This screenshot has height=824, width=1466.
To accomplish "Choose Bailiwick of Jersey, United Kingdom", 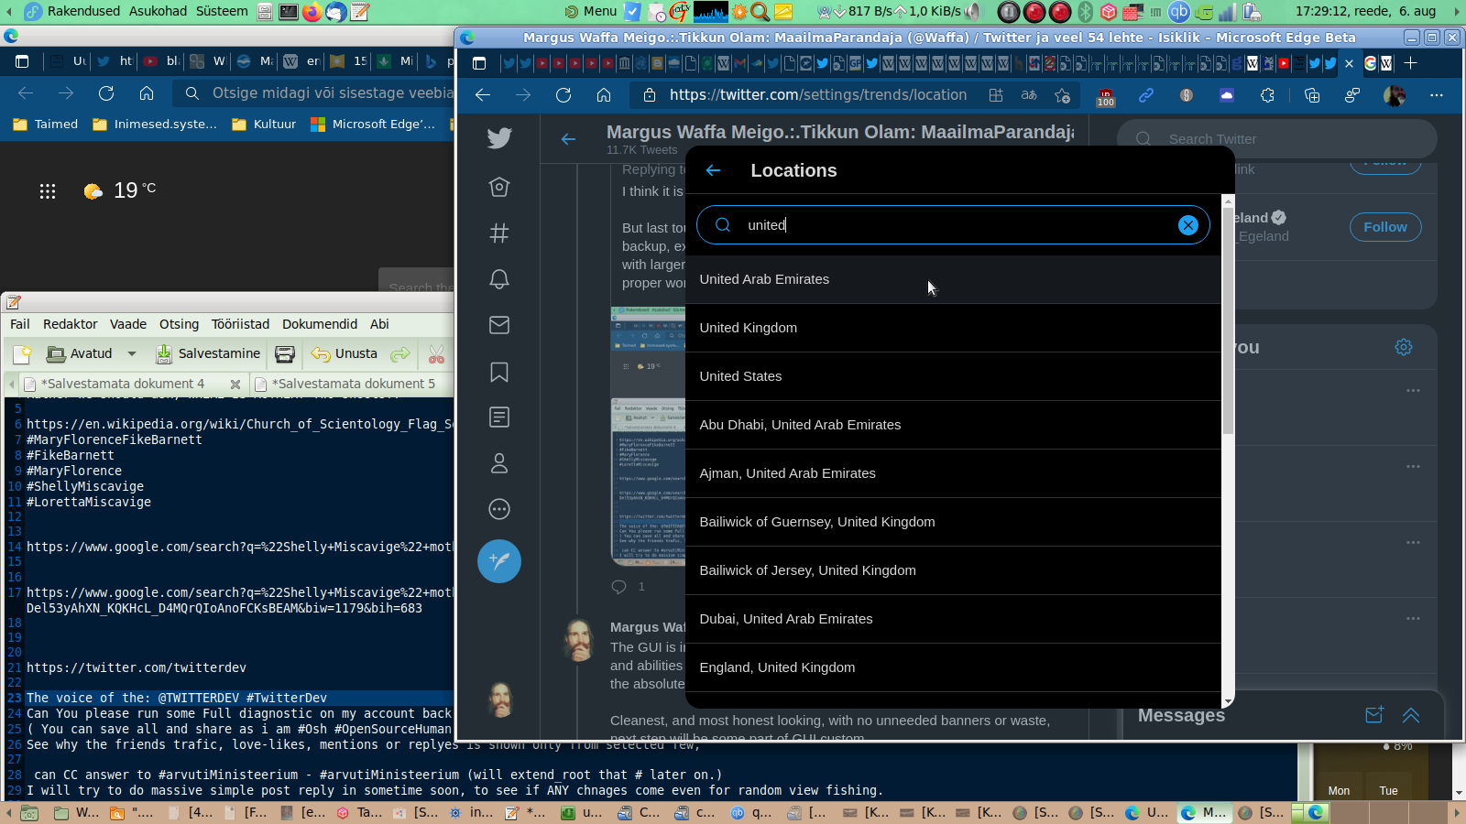I will coord(953,570).
